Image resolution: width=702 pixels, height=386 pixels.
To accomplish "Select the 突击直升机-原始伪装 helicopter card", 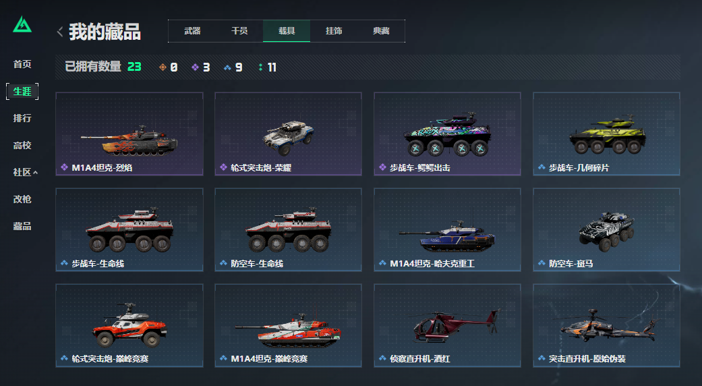I will pos(607,325).
